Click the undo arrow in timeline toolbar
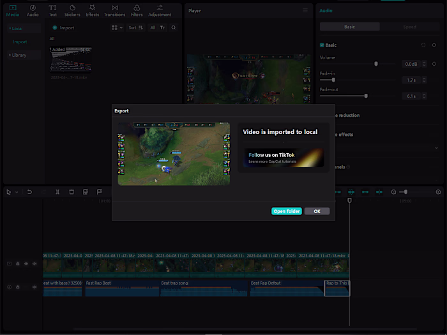The height and width of the screenshot is (335, 447). point(29,192)
